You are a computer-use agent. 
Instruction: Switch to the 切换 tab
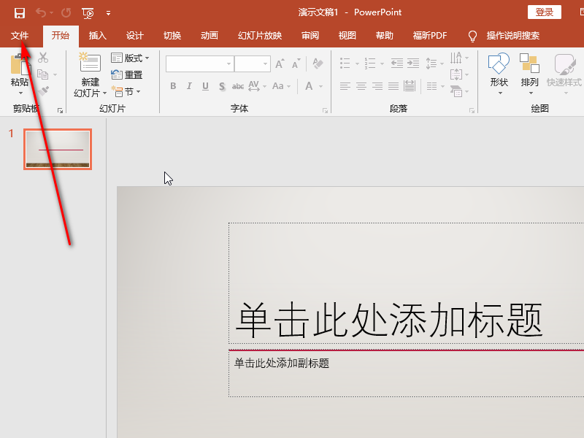[x=172, y=35]
